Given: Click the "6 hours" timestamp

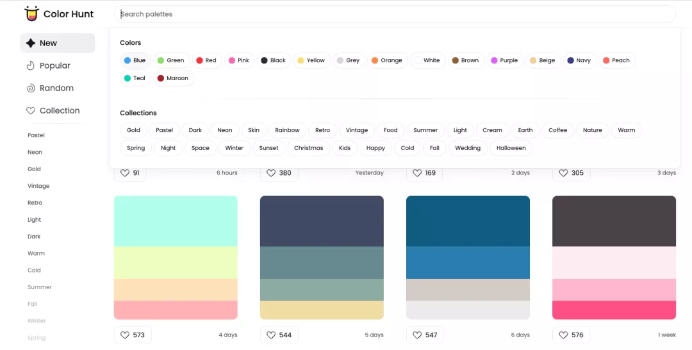Looking at the screenshot, I should (x=227, y=173).
